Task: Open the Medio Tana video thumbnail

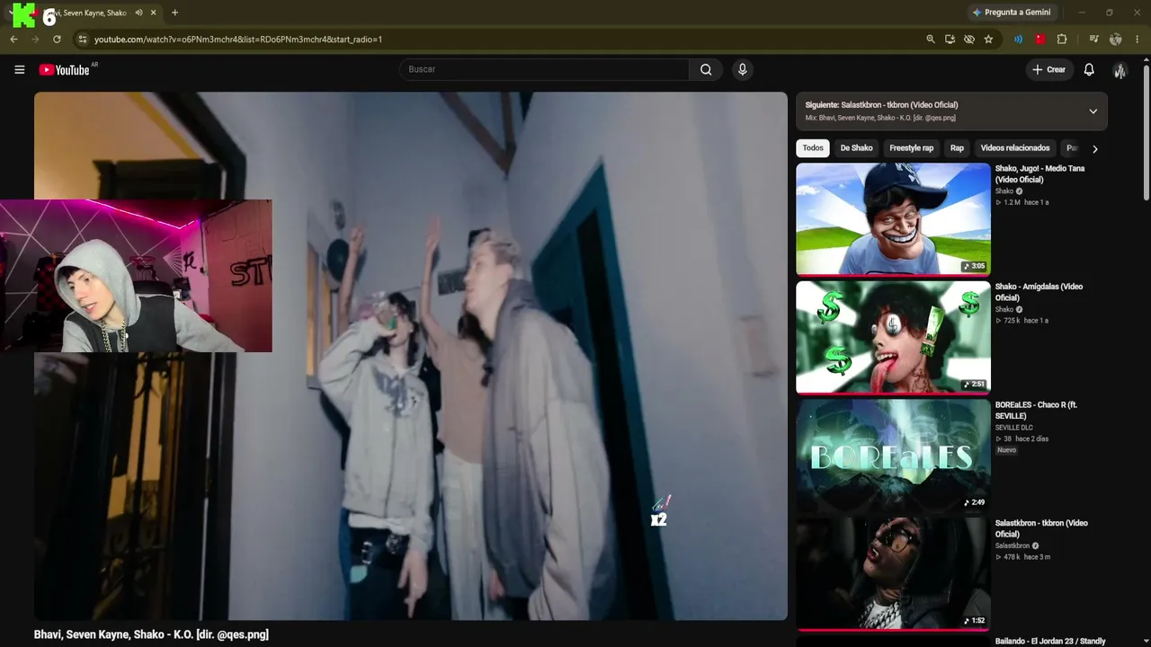Action: click(893, 218)
